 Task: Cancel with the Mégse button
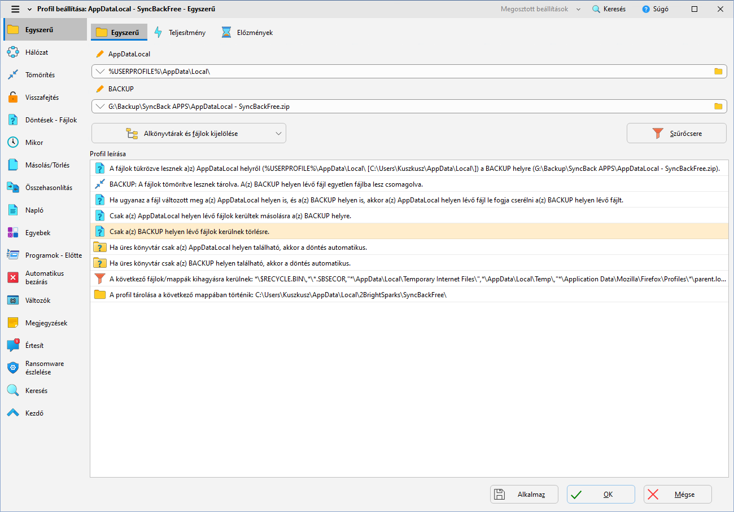coord(678,495)
